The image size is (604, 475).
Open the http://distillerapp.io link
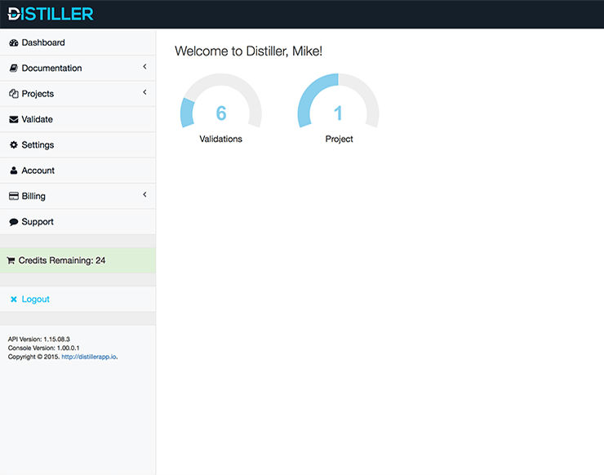[x=89, y=357]
